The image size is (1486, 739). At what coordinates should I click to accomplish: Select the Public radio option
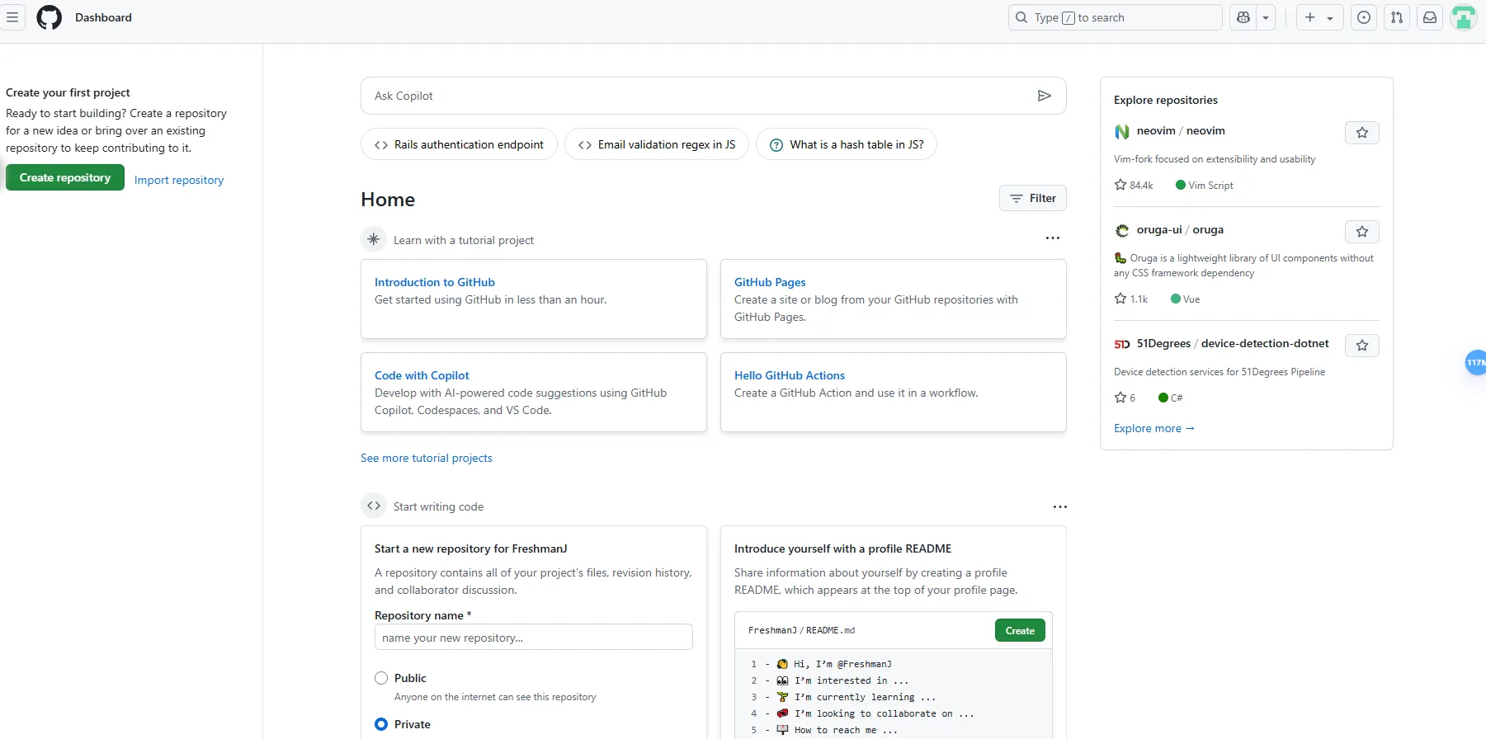[381, 678]
